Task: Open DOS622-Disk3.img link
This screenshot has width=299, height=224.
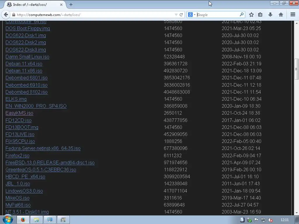Action: pyautogui.click(x=26, y=50)
